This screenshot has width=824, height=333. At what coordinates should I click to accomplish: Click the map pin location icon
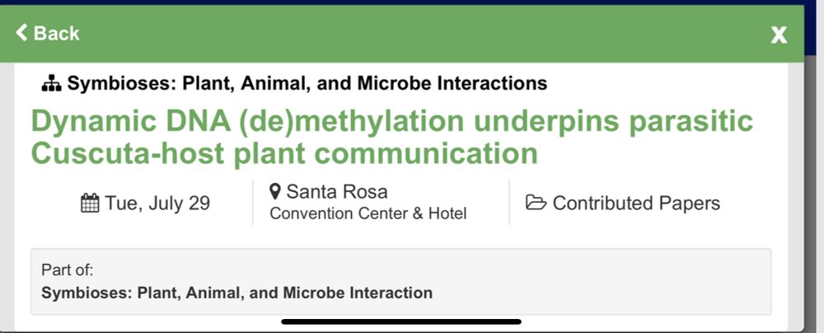tap(275, 191)
